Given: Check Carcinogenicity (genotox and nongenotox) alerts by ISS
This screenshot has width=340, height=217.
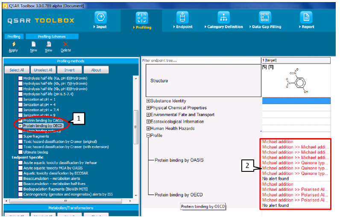Looking at the screenshot, I should (21, 194).
